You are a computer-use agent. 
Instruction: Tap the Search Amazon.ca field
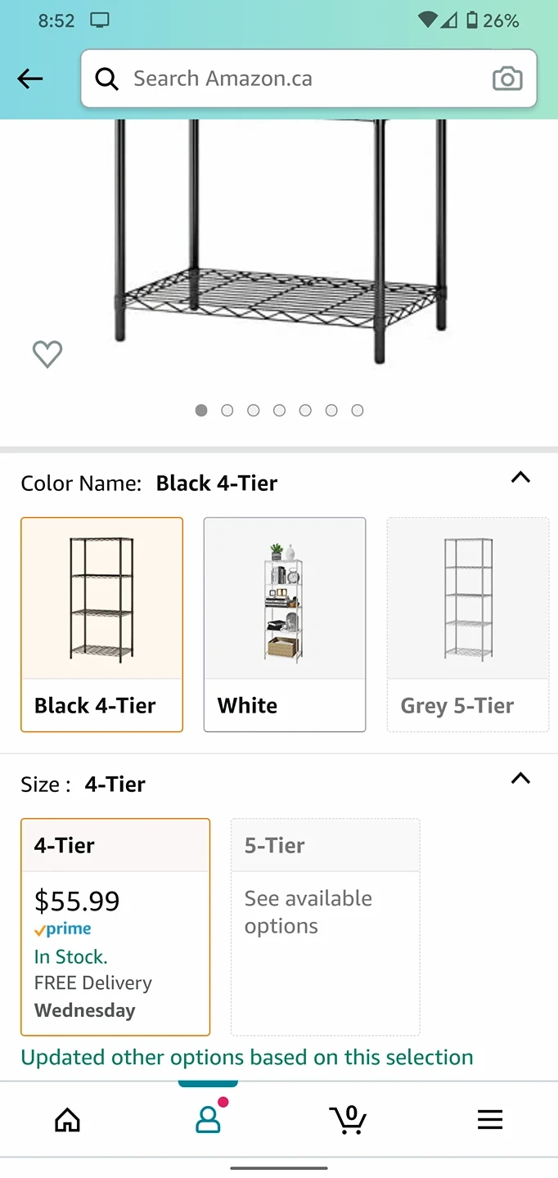303,79
